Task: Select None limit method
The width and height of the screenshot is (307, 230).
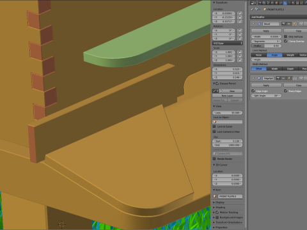Action: (x=258, y=55)
